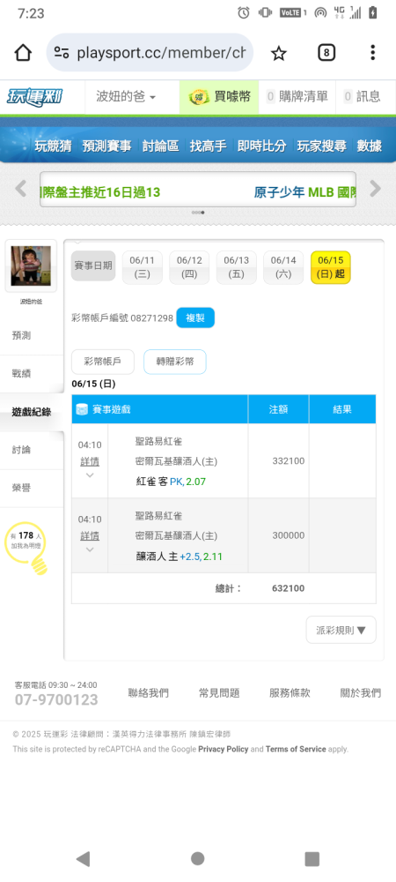Select the 06/13 (五) date tab
Screen dimensions: 396x882
pyautogui.click(x=236, y=267)
